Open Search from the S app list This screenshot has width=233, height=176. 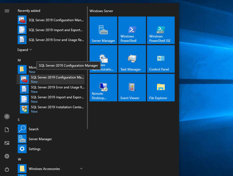coord(51,129)
